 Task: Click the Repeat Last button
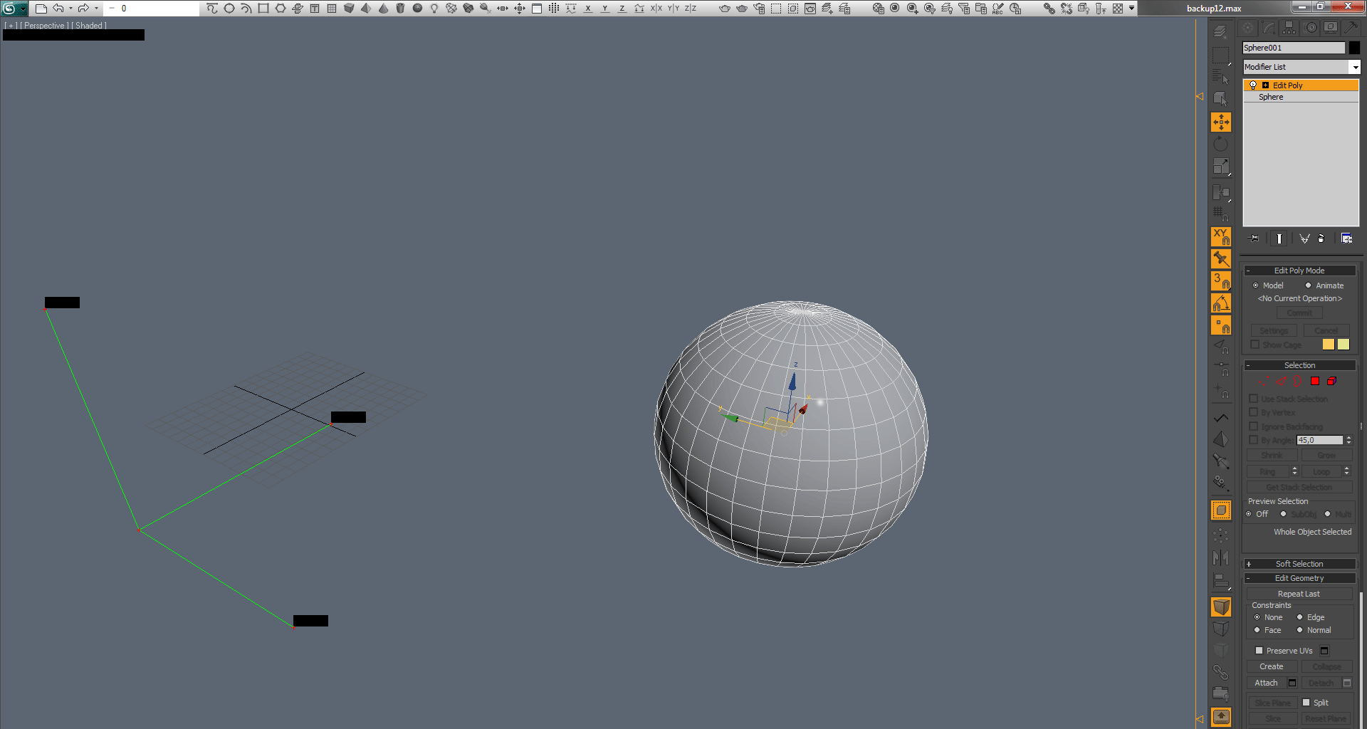click(x=1299, y=594)
